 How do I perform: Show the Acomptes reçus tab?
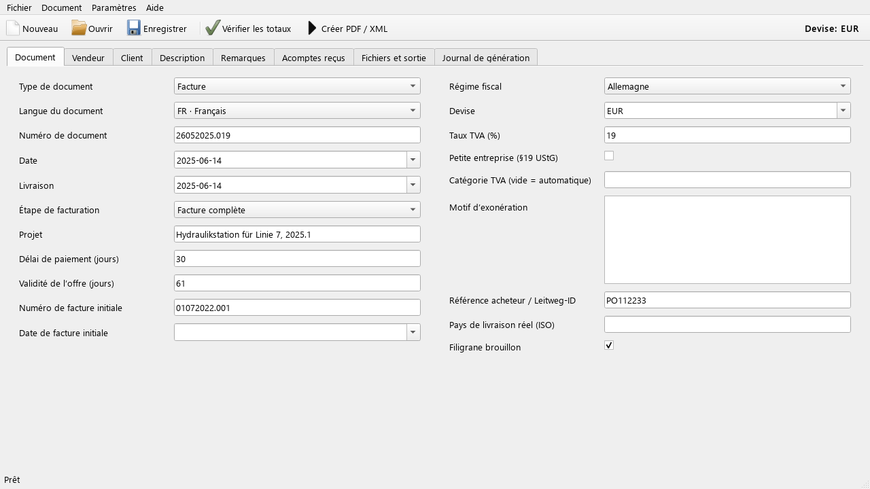click(313, 58)
